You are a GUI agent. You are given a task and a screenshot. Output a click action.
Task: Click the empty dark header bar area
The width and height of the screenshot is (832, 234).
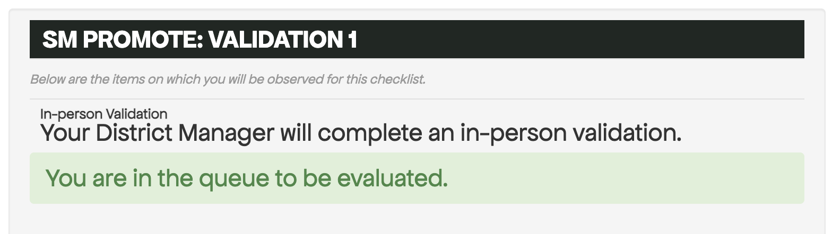click(x=584, y=39)
